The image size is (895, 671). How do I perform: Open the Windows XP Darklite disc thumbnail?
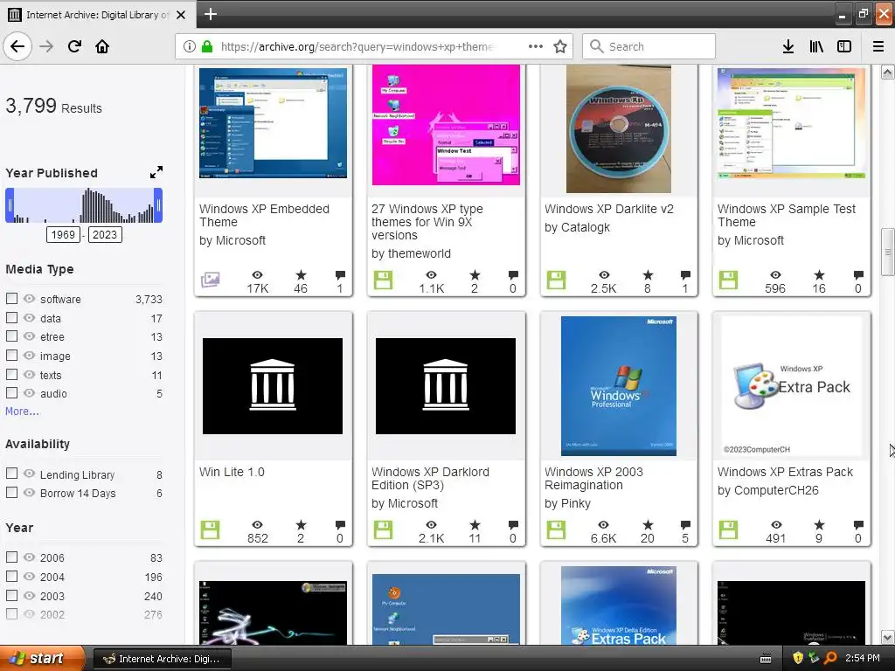coord(619,129)
